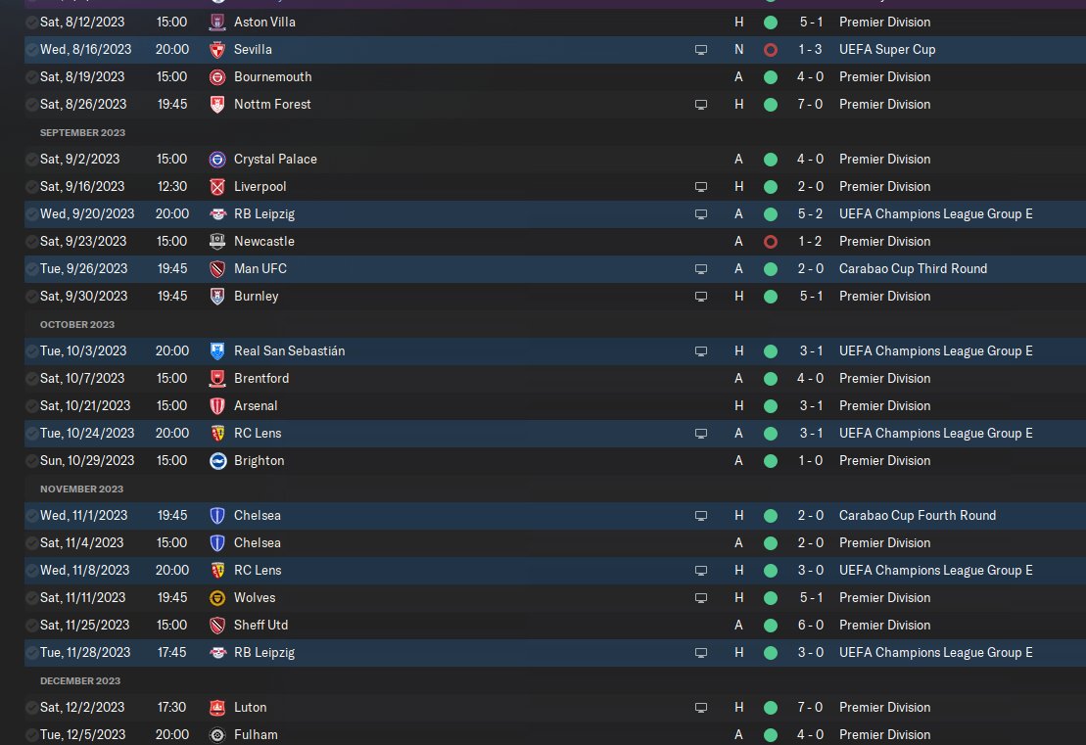Image resolution: width=1086 pixels, height=745 pixels.
Task: Click the Aston Villa club badge
Action: [x=217, y=22]
